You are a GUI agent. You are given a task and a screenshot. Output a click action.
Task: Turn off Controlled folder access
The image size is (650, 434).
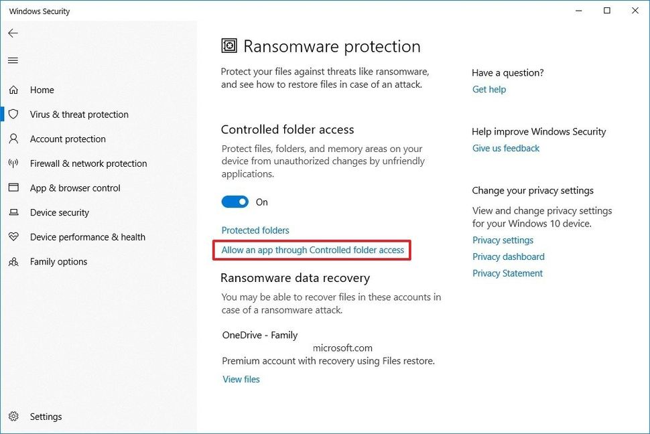(x=235, y=202)
